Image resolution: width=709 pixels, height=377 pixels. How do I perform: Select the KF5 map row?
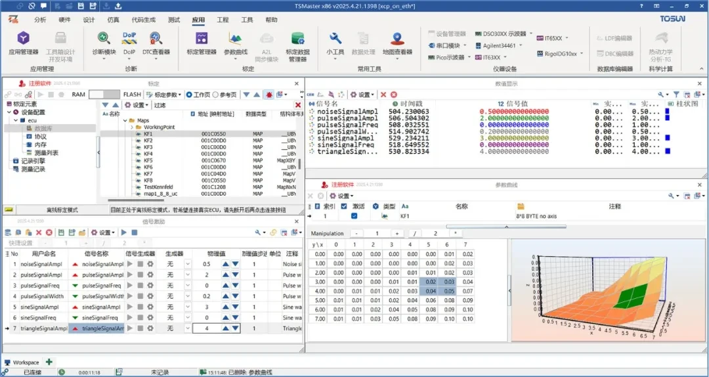point(148,160)
